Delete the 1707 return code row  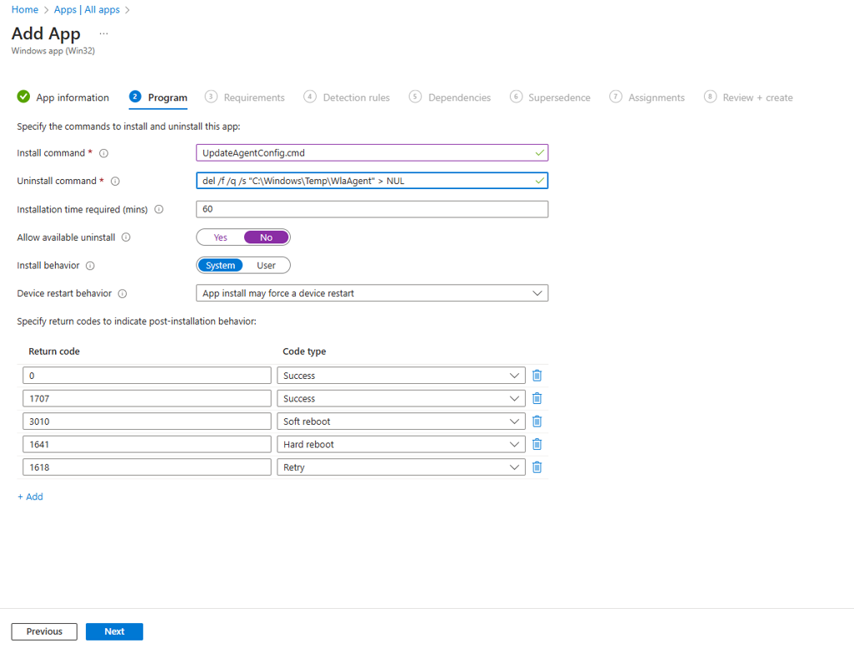[537, 398]
